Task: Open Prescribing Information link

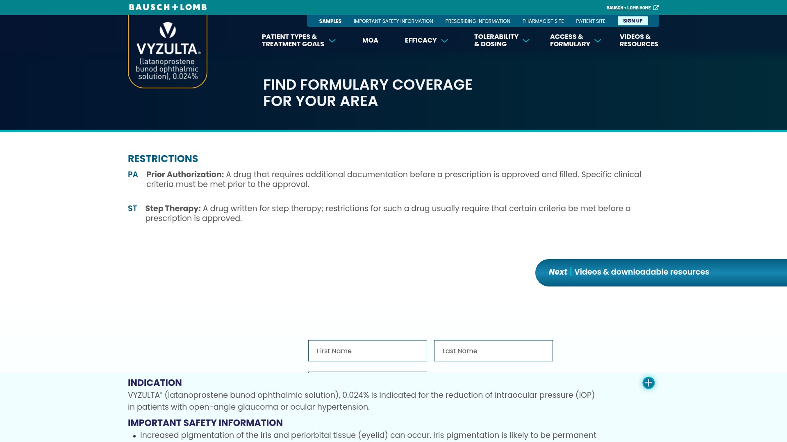Action: pos(478,21)
